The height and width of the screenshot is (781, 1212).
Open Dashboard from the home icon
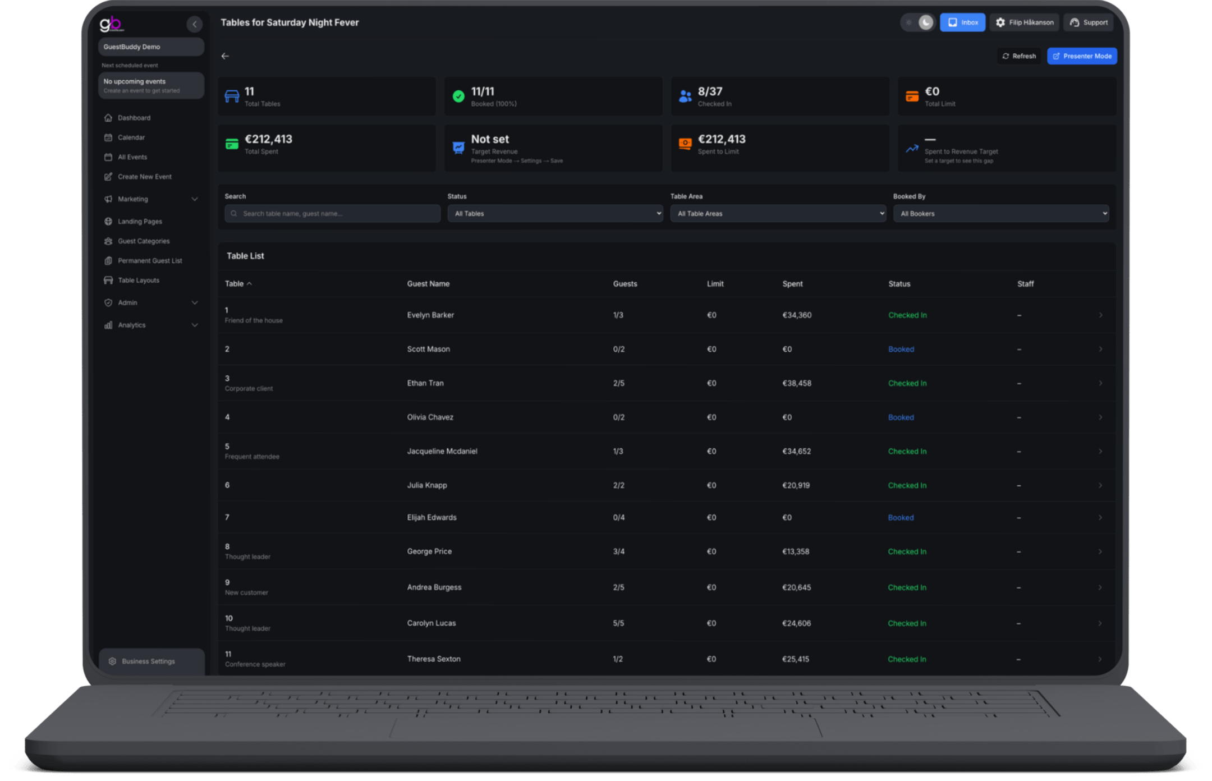click(108, 118)
